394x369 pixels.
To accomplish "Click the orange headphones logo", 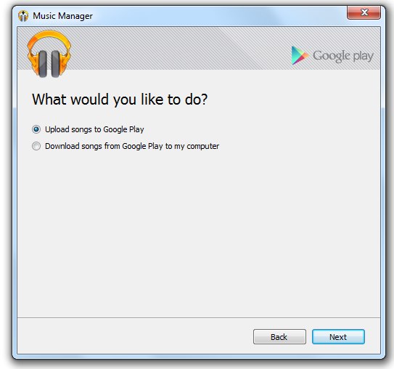I will pos(49,54).
